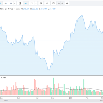This screenshot has width=103, height=103.
Task: Undo the last chart action
Action: point(59,3)
